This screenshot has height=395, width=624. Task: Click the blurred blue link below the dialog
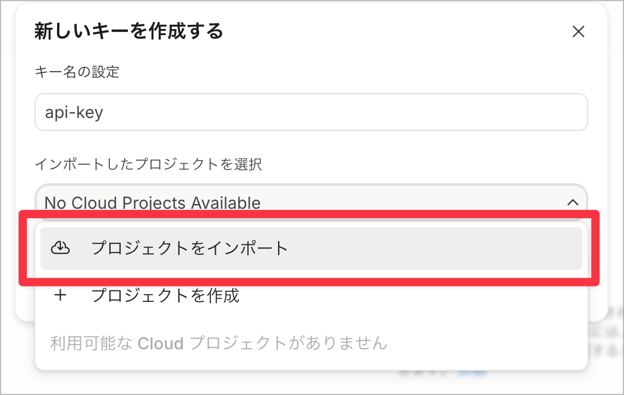[x=473, y=372]
